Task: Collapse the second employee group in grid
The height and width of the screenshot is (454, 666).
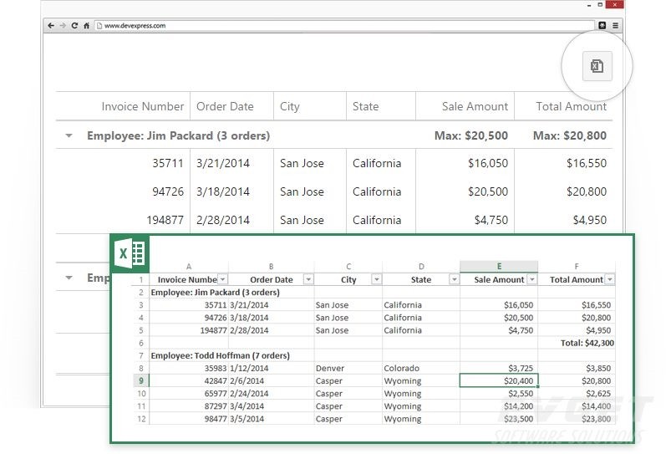Action: [69, 278]
